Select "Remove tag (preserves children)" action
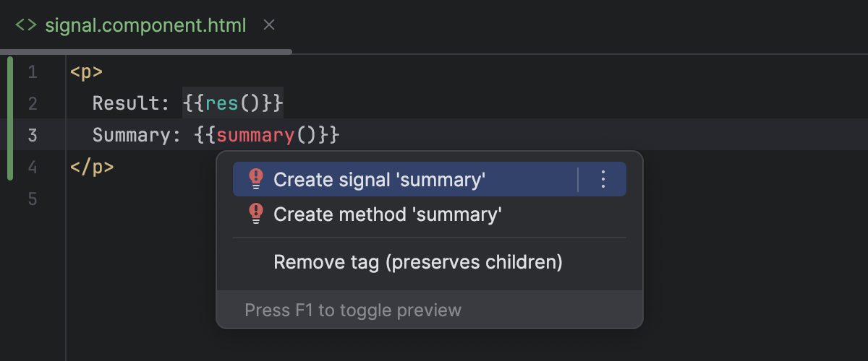This screenshot has height=361, width=868. click(417, 261)
